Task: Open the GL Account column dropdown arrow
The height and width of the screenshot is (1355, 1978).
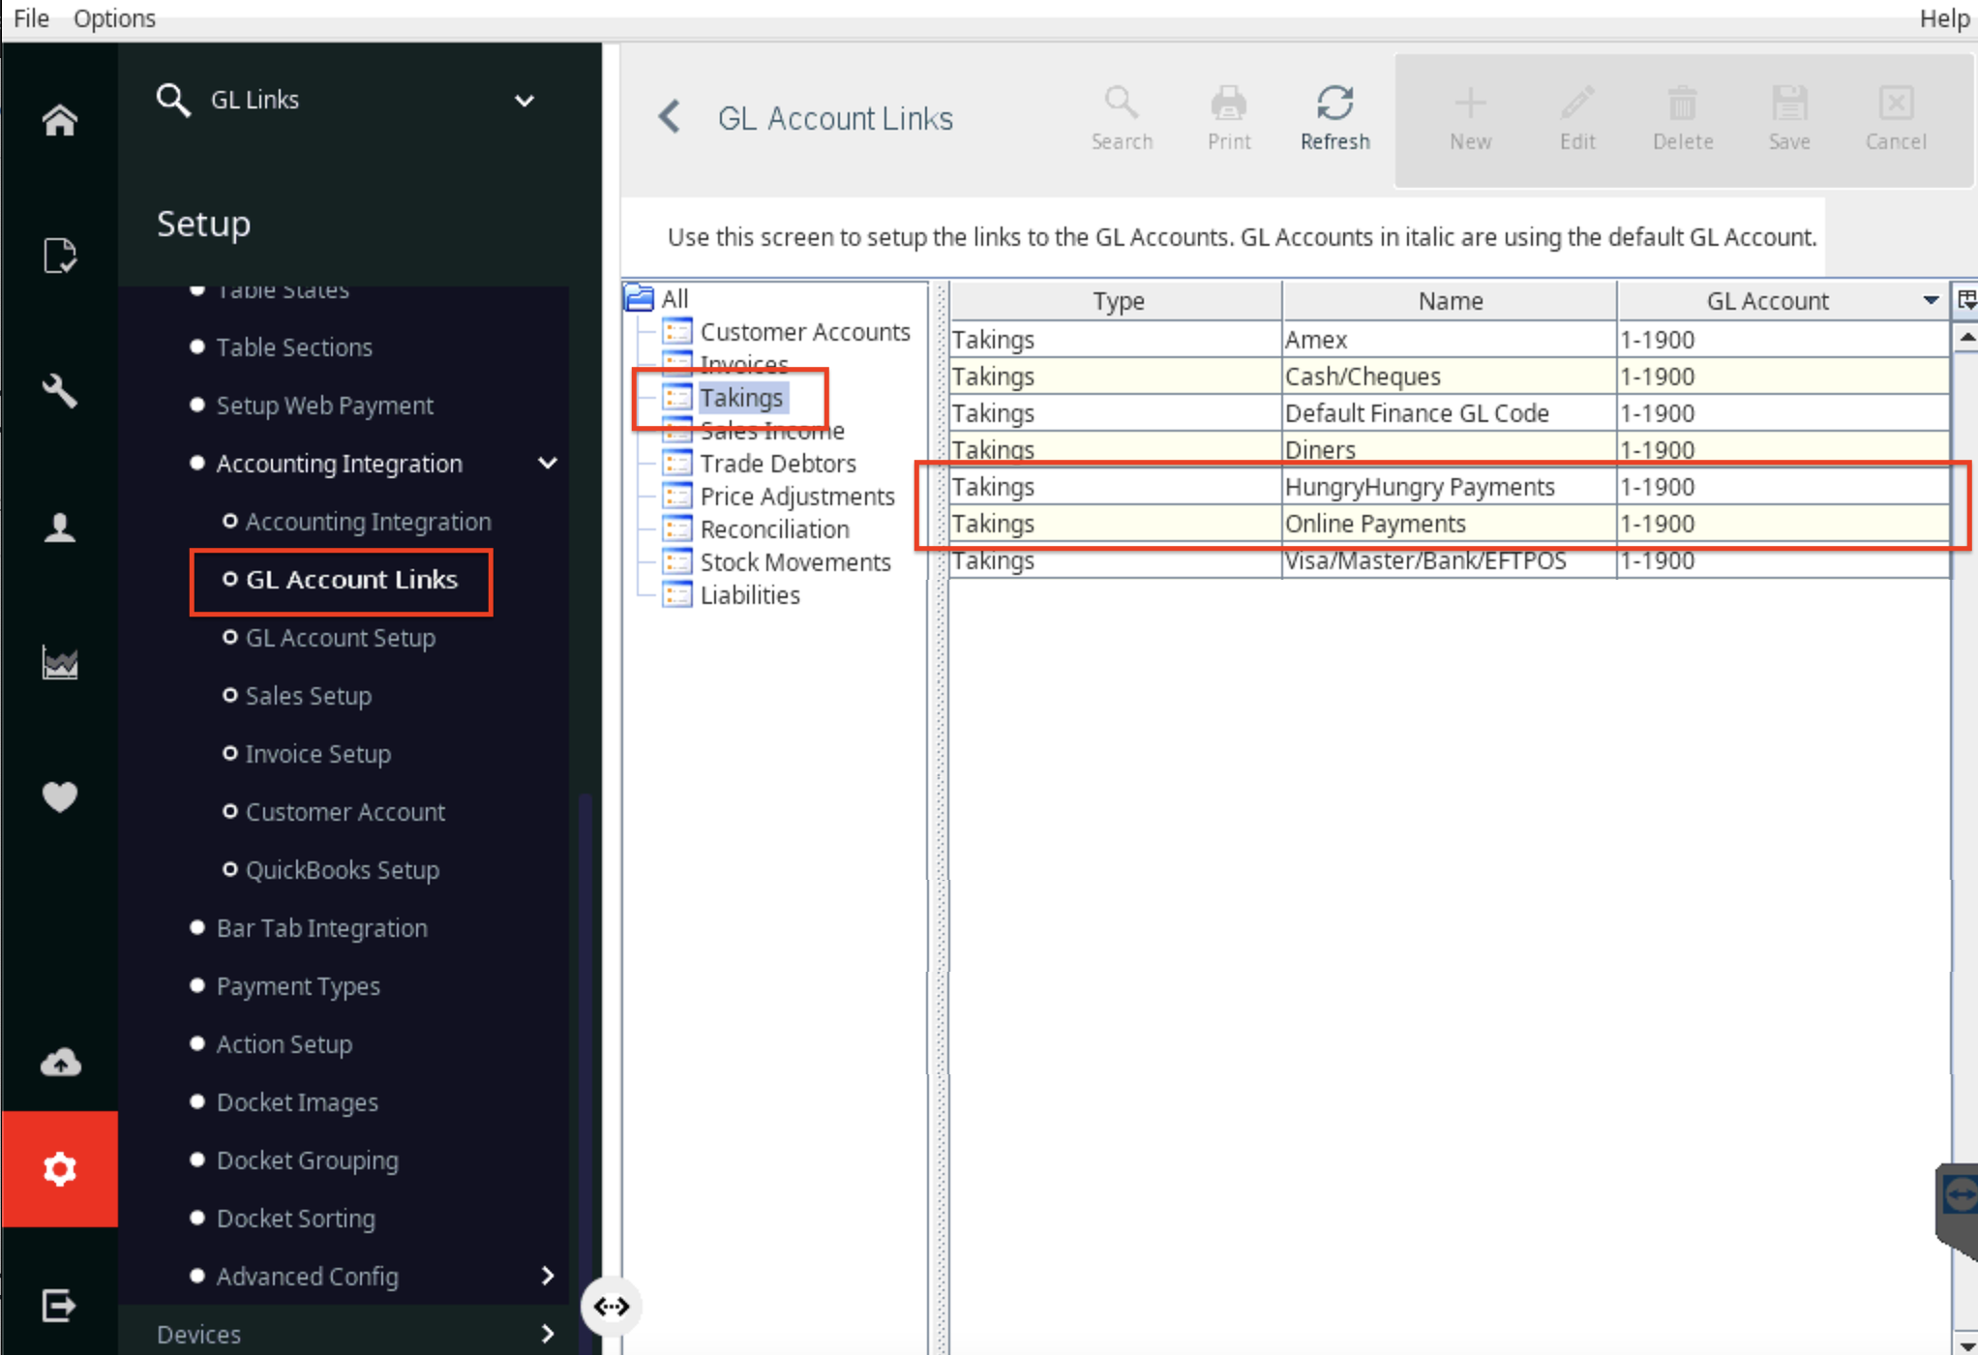Action: (x=1930, y=301)
